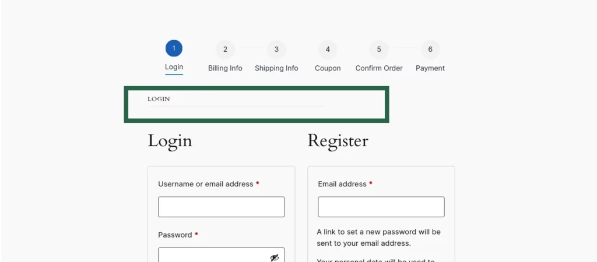The image size is (597, 262).
Task: Select the step 3 number circle
Action: (276, 49)
